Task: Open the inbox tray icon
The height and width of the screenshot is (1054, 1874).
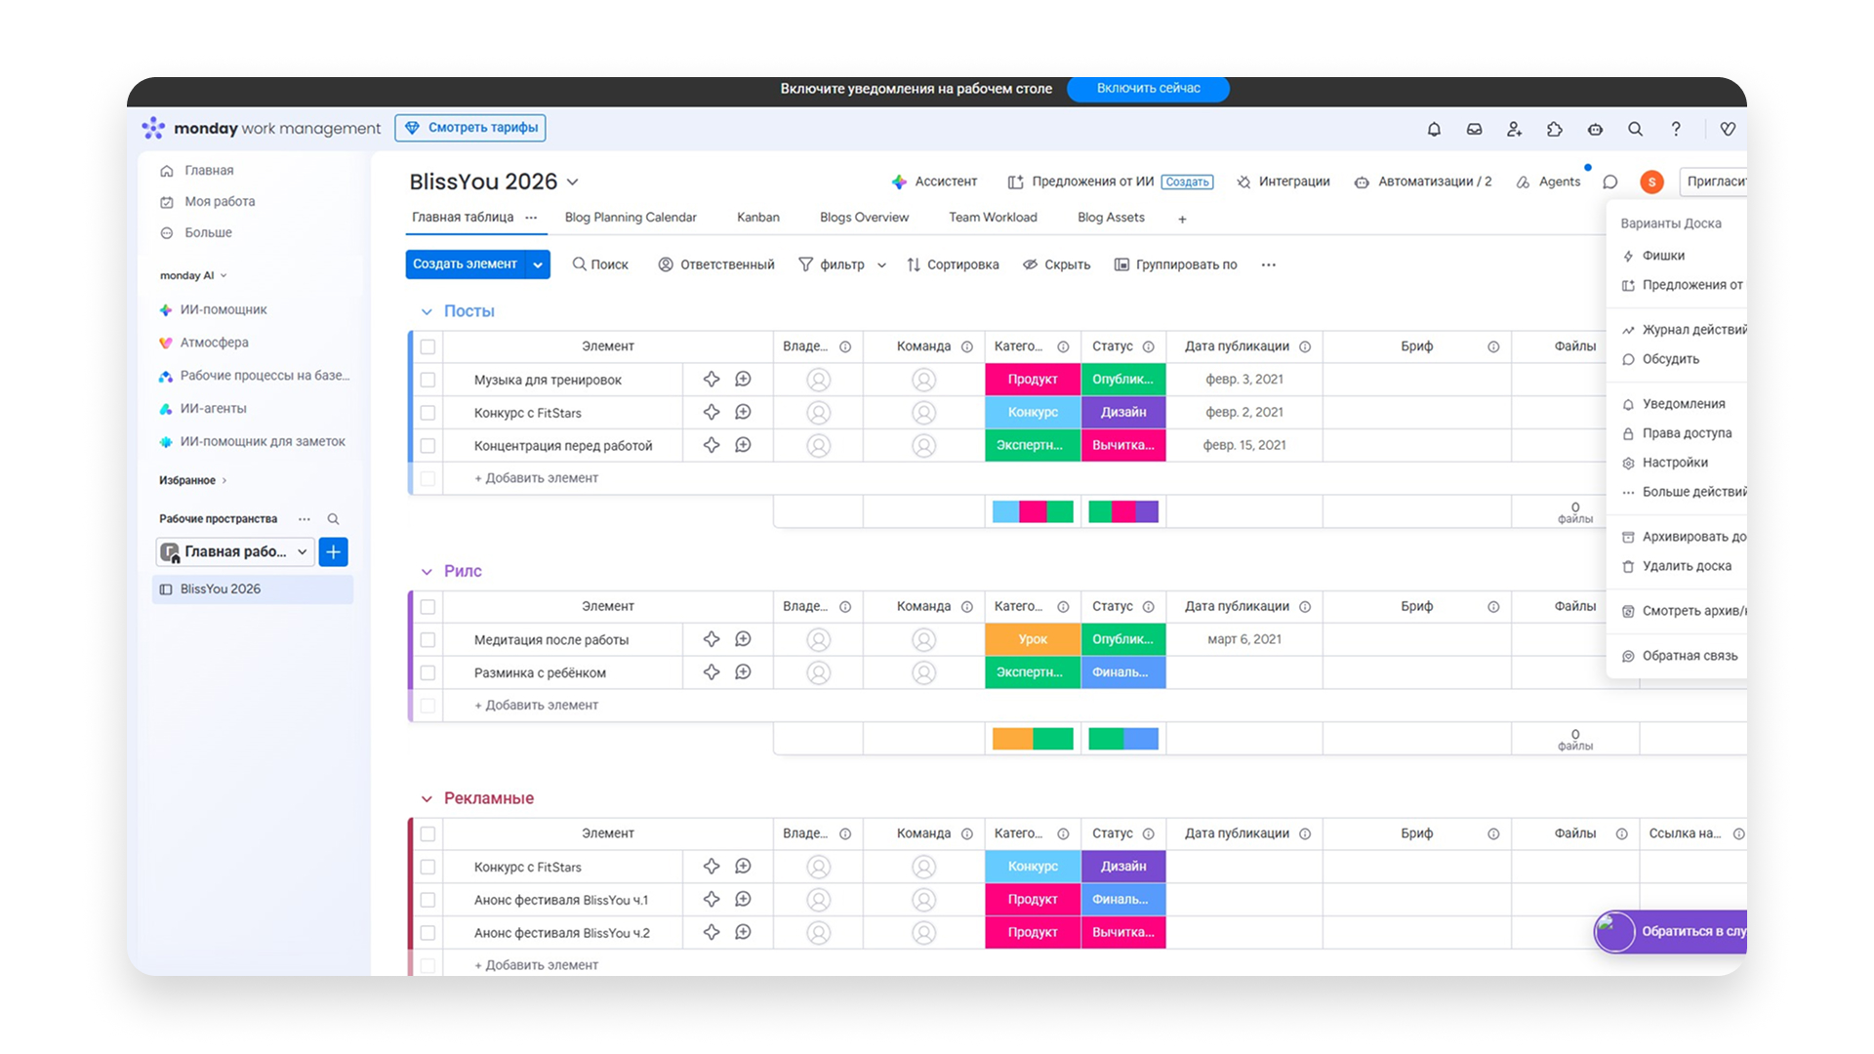Action: pos(1474,129)
